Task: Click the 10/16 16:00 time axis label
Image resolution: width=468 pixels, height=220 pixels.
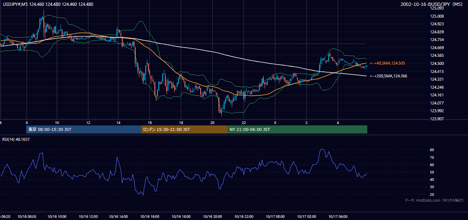Action: 149,217
